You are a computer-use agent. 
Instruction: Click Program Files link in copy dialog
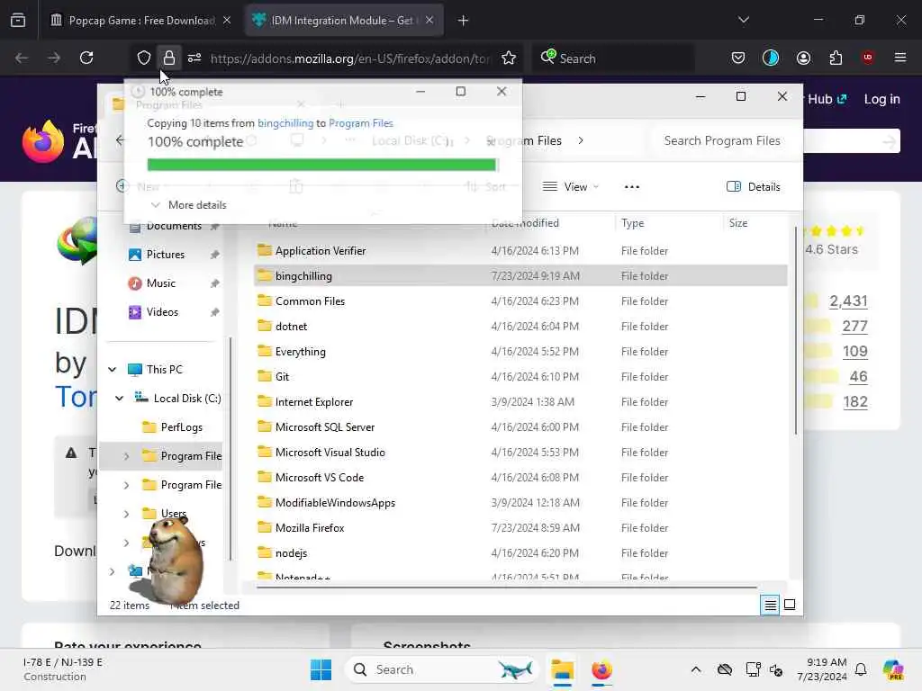(x=360, y=123)
